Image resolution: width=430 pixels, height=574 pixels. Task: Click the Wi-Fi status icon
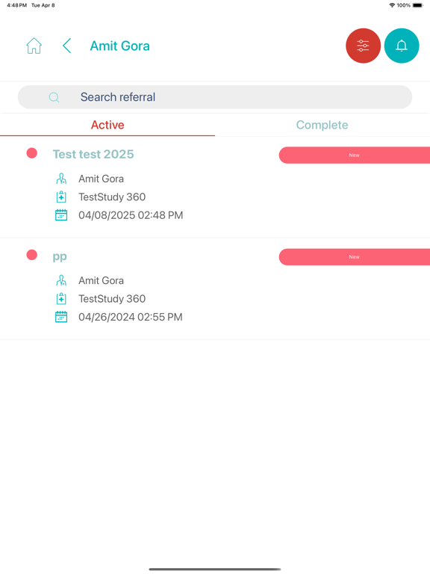[392, 5]
